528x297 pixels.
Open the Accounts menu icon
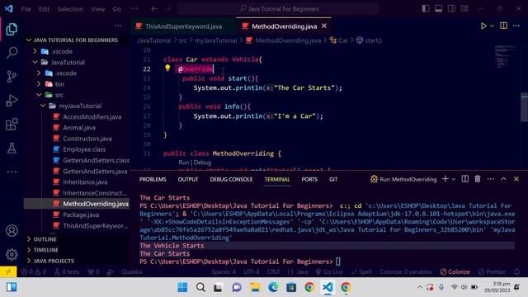12,231
